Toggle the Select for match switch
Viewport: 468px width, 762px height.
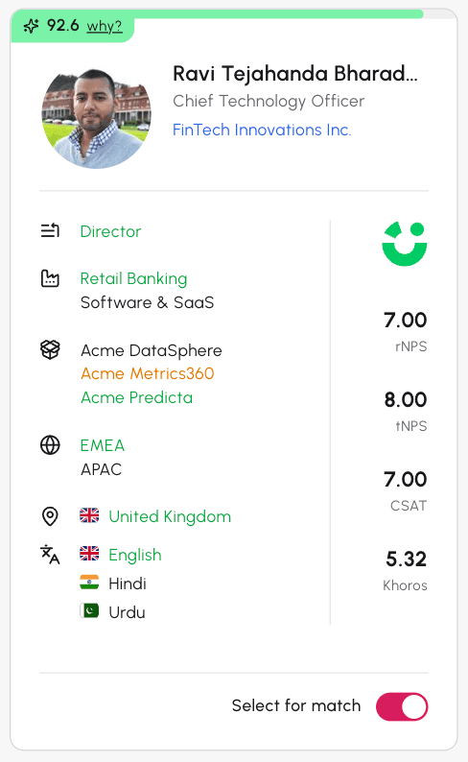tap(402, 706)
